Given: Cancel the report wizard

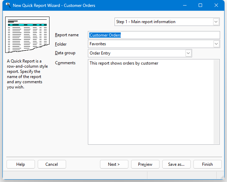Looking at the screenshot, I should [52, 164].
